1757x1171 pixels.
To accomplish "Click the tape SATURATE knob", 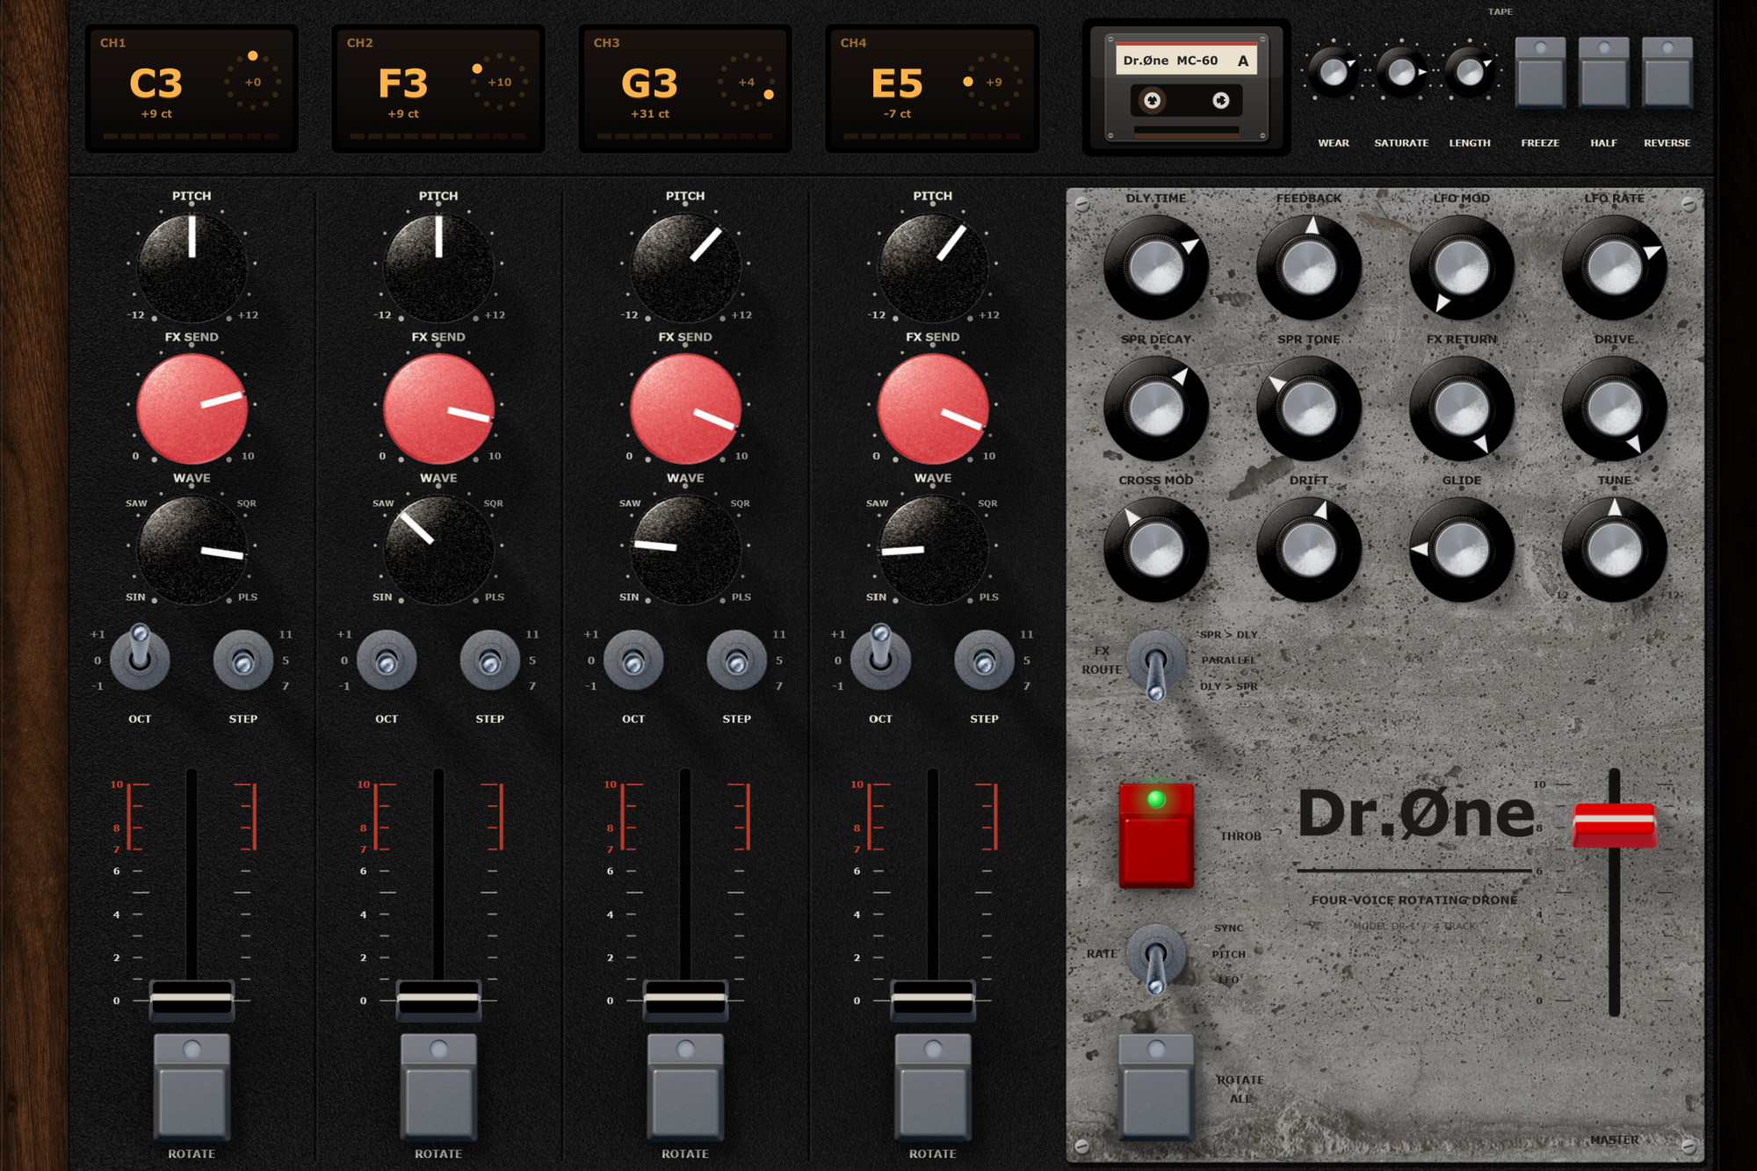I will 1401,73.
